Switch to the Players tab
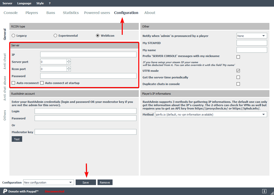Screen dimensions: 274x195 coord(32,13)
